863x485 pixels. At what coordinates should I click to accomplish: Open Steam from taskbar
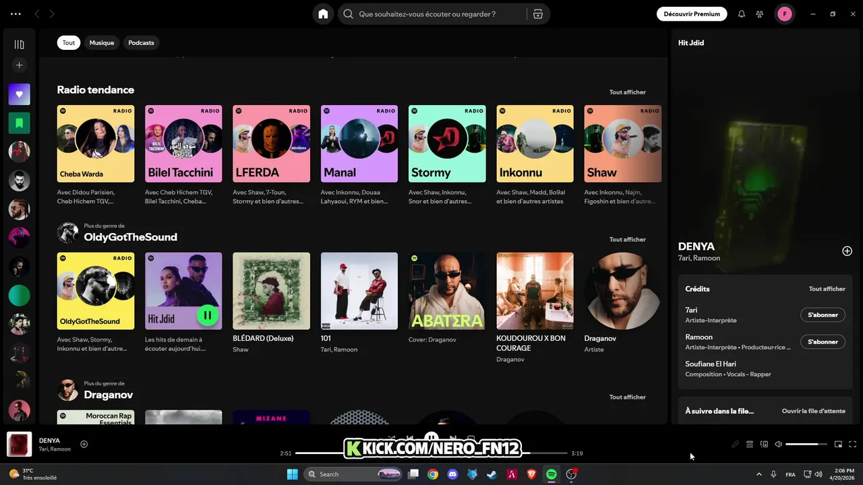[x=492, y=474]
